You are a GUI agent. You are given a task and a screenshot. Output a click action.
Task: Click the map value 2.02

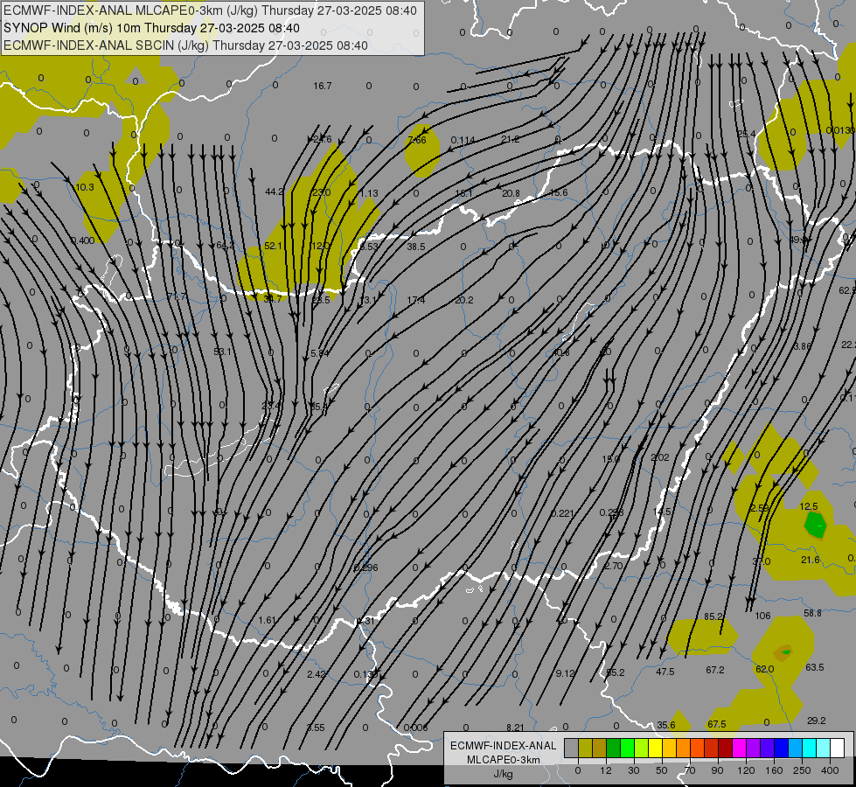[x=660, y=457]
